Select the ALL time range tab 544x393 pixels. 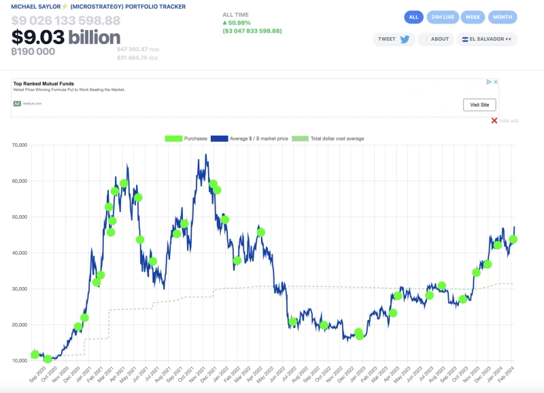[413, 17]
